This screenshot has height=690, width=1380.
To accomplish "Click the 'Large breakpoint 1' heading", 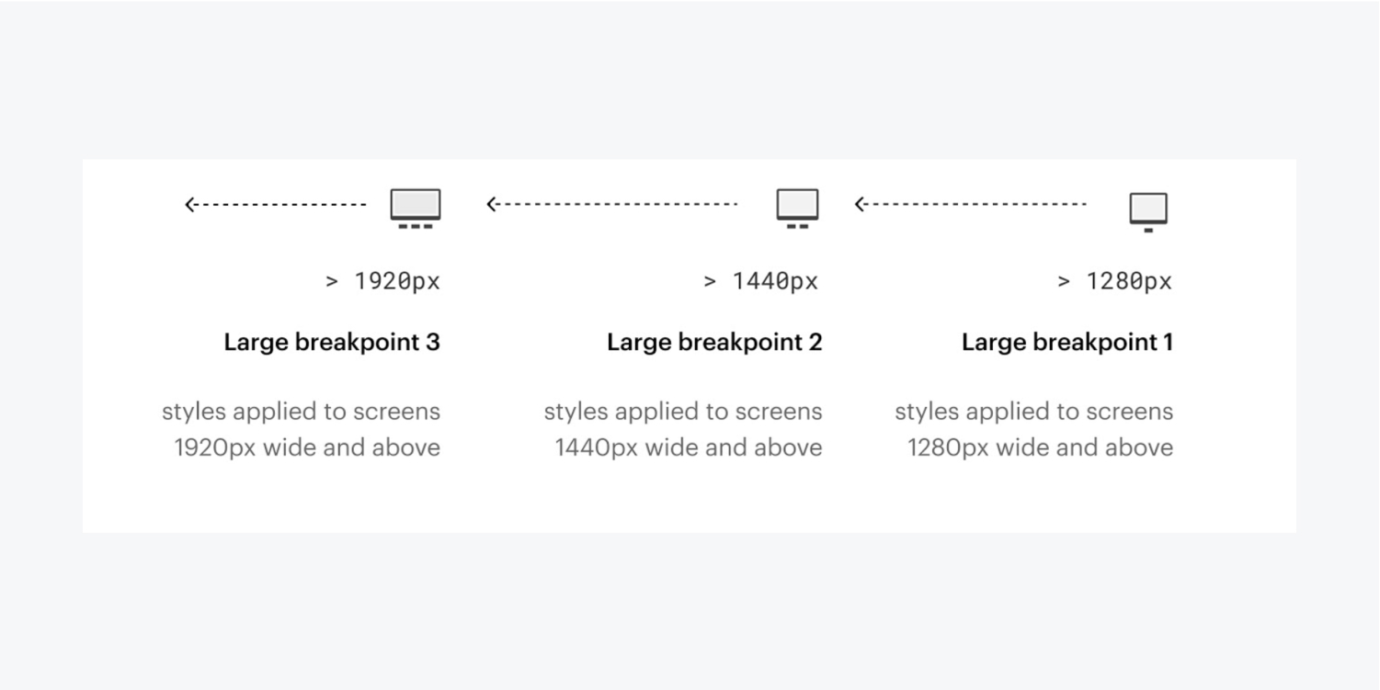I will click(1067, 343).
